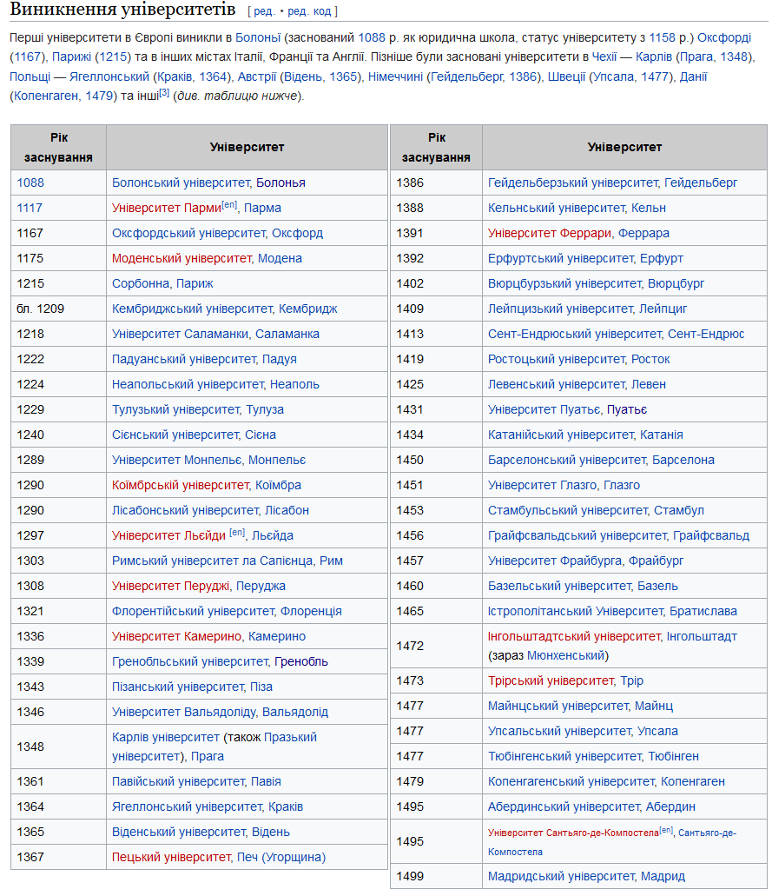Open the Тулуза city link

point(265,409)
